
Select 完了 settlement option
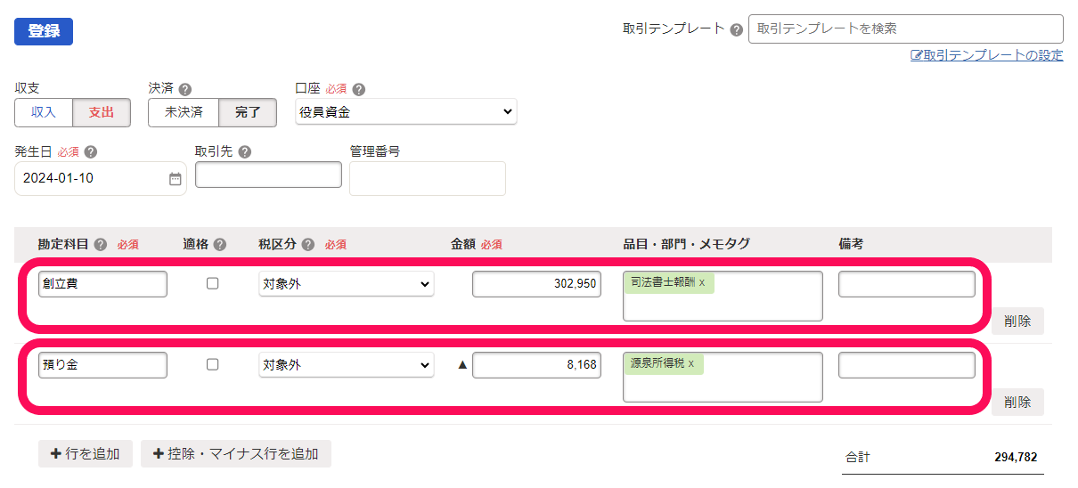248,113
